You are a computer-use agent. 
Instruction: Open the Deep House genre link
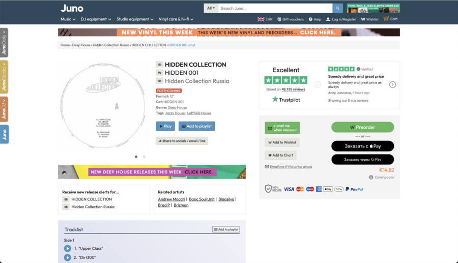point(177,107)
